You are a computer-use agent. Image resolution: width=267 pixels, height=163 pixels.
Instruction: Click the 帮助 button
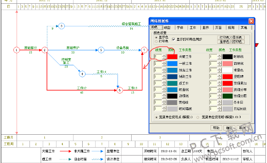point(216,128)
